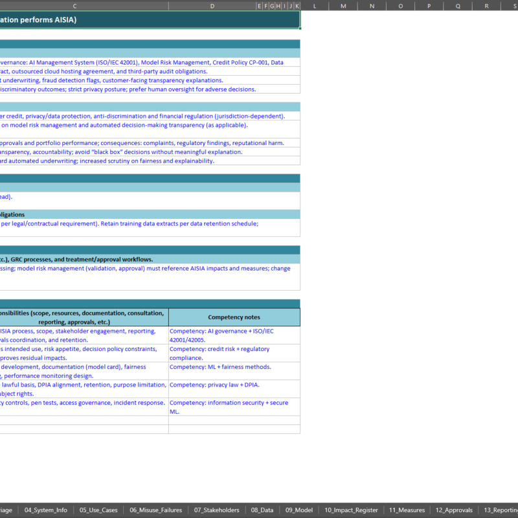The width and height of the screenshot is (518, 518).
Task: Click the cell about 'stakeholder engagement, reporting'
Action: click(x=84, y=335)
